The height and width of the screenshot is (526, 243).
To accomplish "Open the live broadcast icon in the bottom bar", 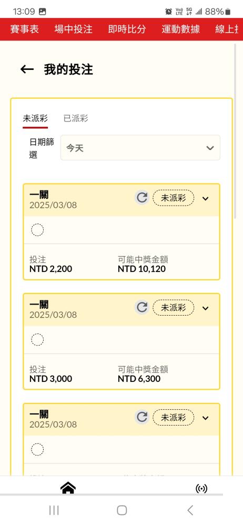I will tap(201, 489).
